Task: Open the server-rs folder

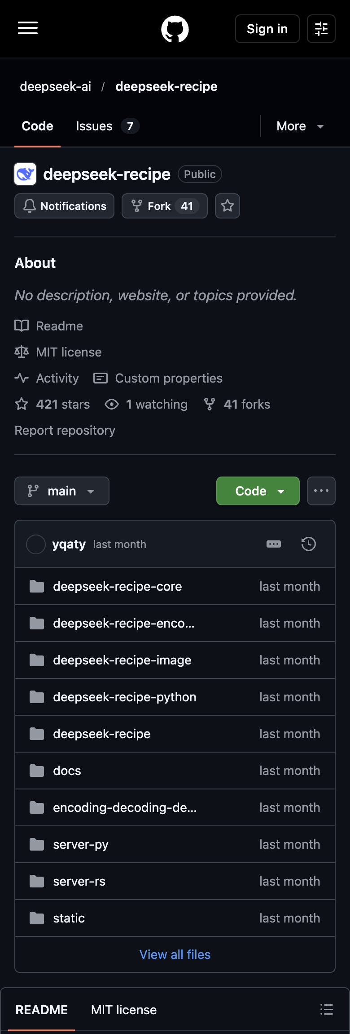Action: point(79,881)
